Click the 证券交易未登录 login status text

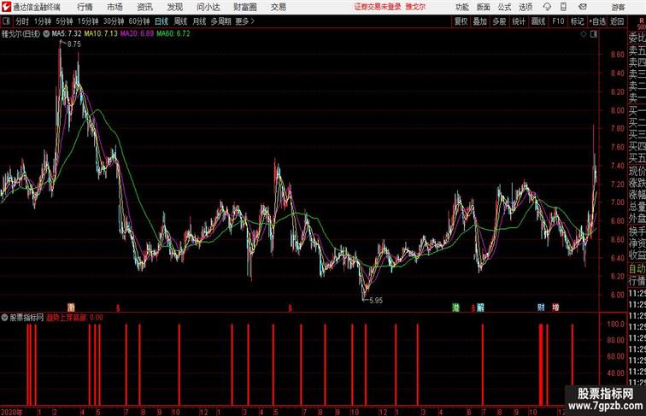(x=378, y=7)
